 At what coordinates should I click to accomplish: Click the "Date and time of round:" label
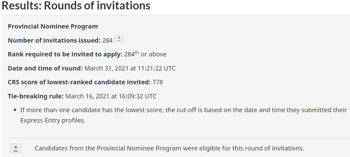point(45,68)
